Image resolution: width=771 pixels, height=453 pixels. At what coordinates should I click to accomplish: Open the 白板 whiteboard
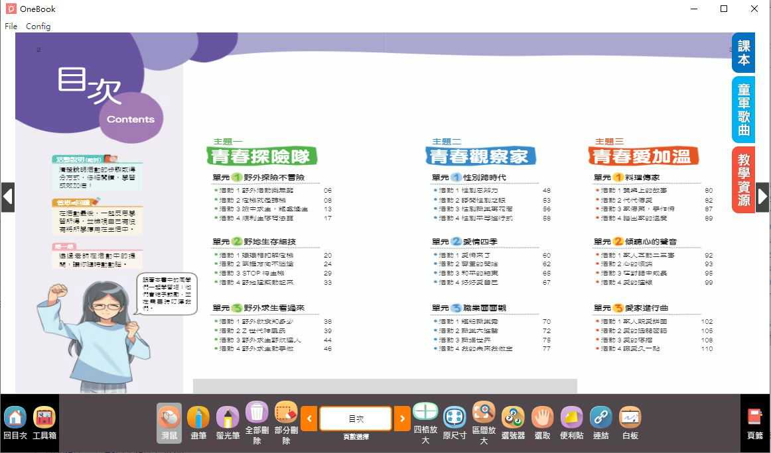[x=630, y=423]
